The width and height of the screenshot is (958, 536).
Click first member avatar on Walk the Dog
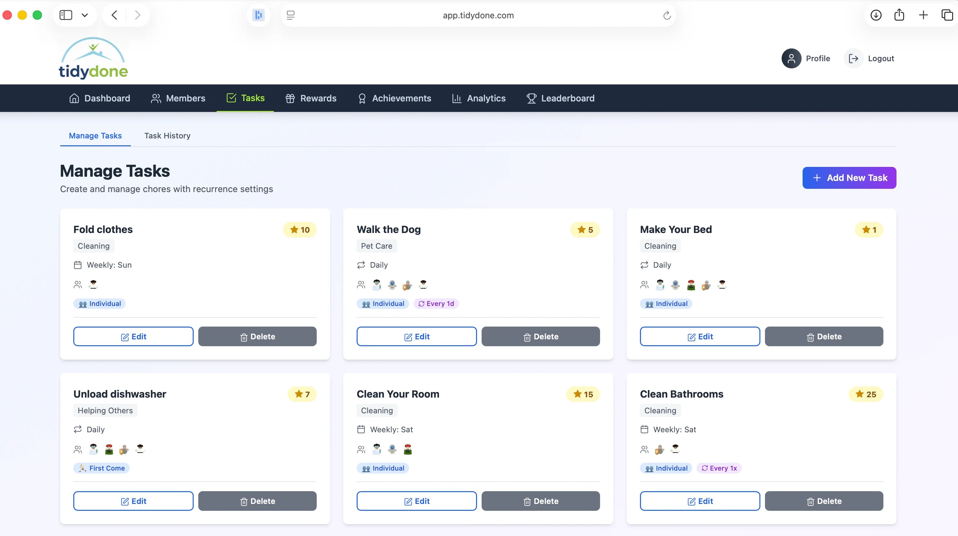[x=376, y=285]
